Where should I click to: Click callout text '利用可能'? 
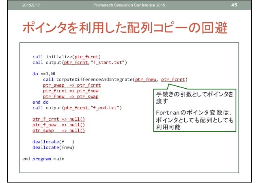coord(168,127)
